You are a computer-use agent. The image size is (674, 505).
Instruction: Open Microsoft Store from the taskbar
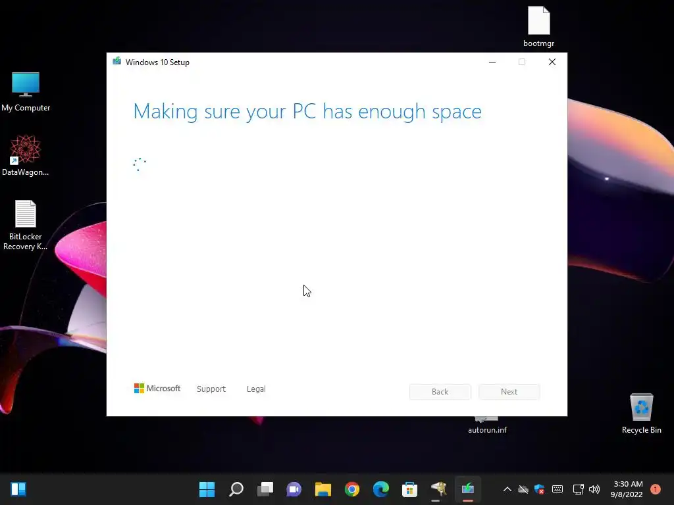coord(409,489)
